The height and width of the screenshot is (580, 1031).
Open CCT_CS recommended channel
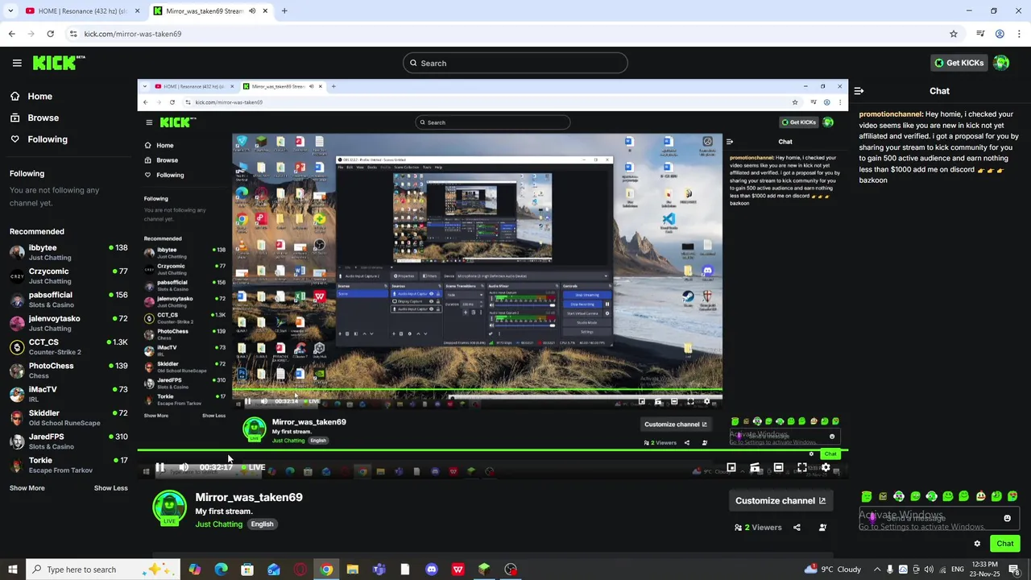(x=68, y=346)
